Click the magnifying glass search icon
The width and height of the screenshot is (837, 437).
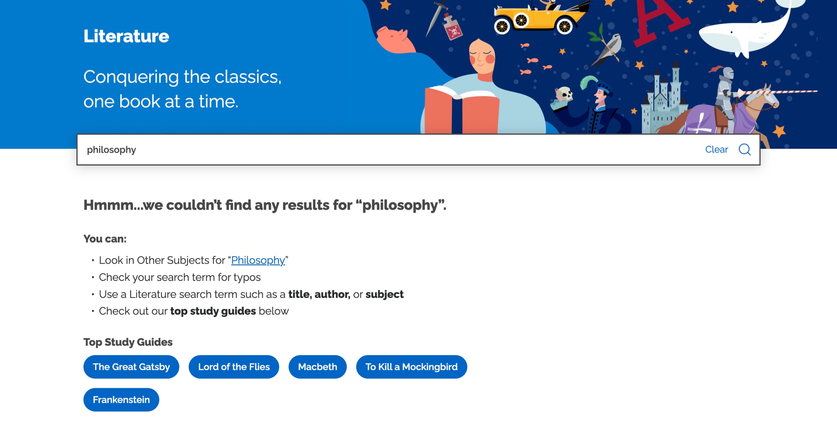pyautogui.click(x=744, y=149)
